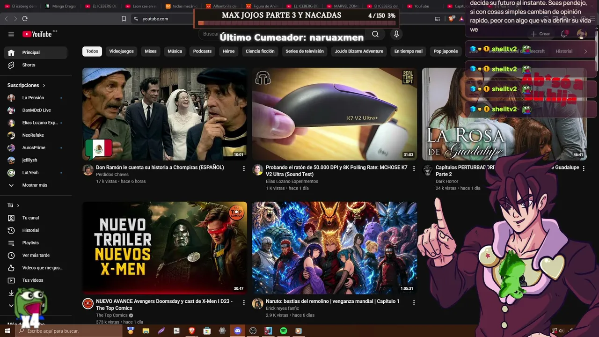Open File Explorer from the taskbar
599x337 pixels.
146,331
